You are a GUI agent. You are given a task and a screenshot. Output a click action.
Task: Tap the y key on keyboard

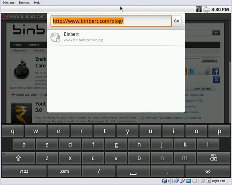pyautogui.click(x=127, y=131)
